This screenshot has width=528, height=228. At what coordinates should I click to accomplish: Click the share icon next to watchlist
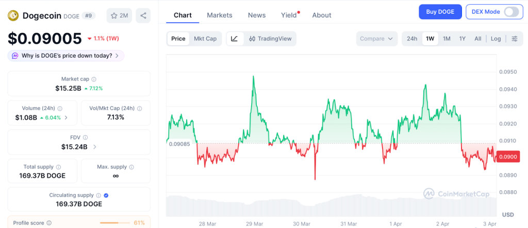(x=143, y=15)
